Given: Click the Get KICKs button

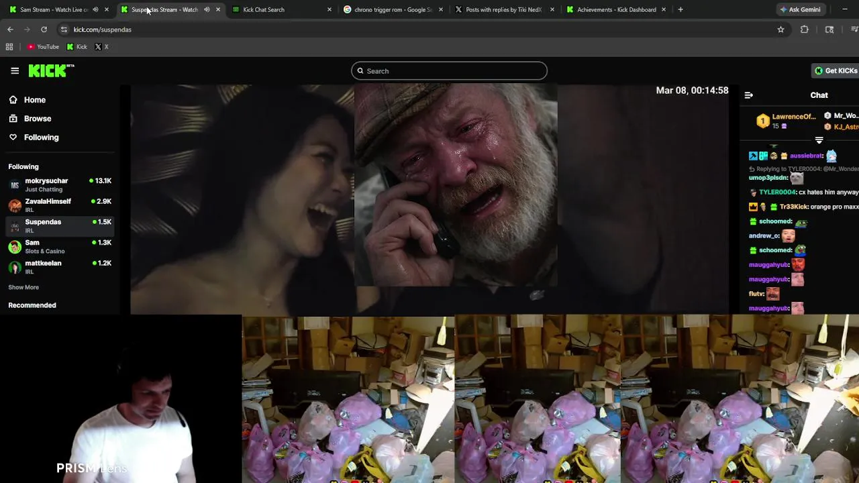Looking at the screenshot, I should pos(836,70).
